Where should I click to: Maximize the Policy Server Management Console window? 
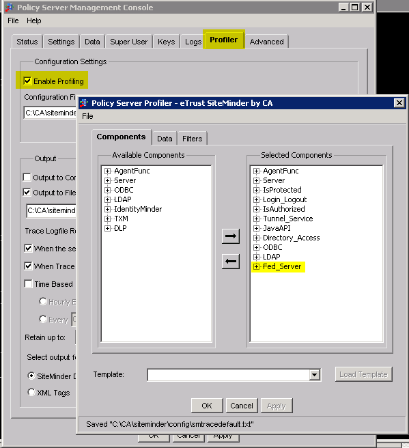point(355,7)
